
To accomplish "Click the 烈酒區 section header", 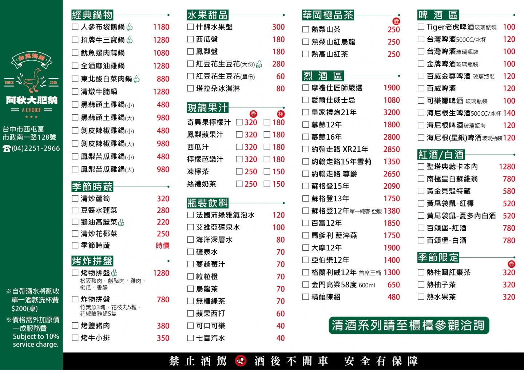I will pos(323,76).
